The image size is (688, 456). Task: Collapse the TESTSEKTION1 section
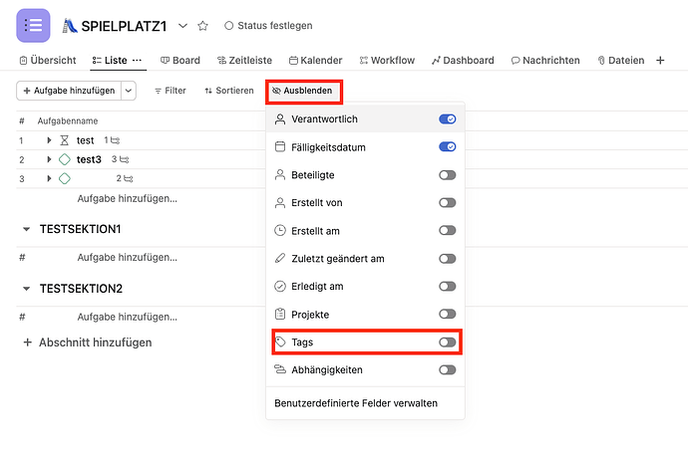(x=26, y=229)
